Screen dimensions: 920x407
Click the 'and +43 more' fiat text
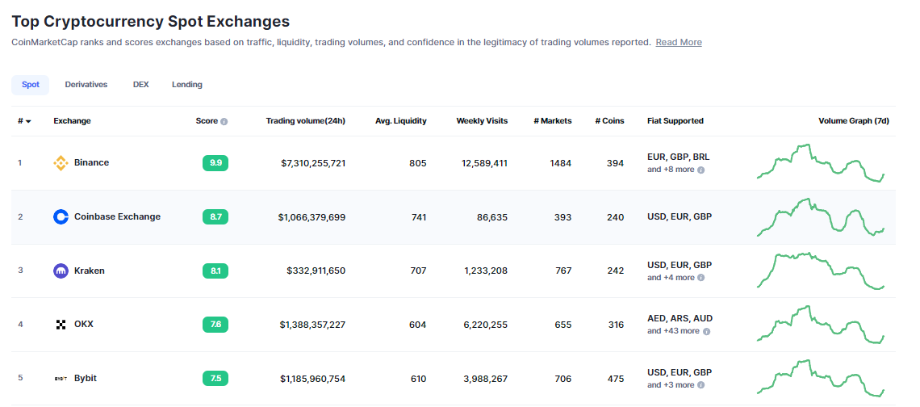coord(674,330)
